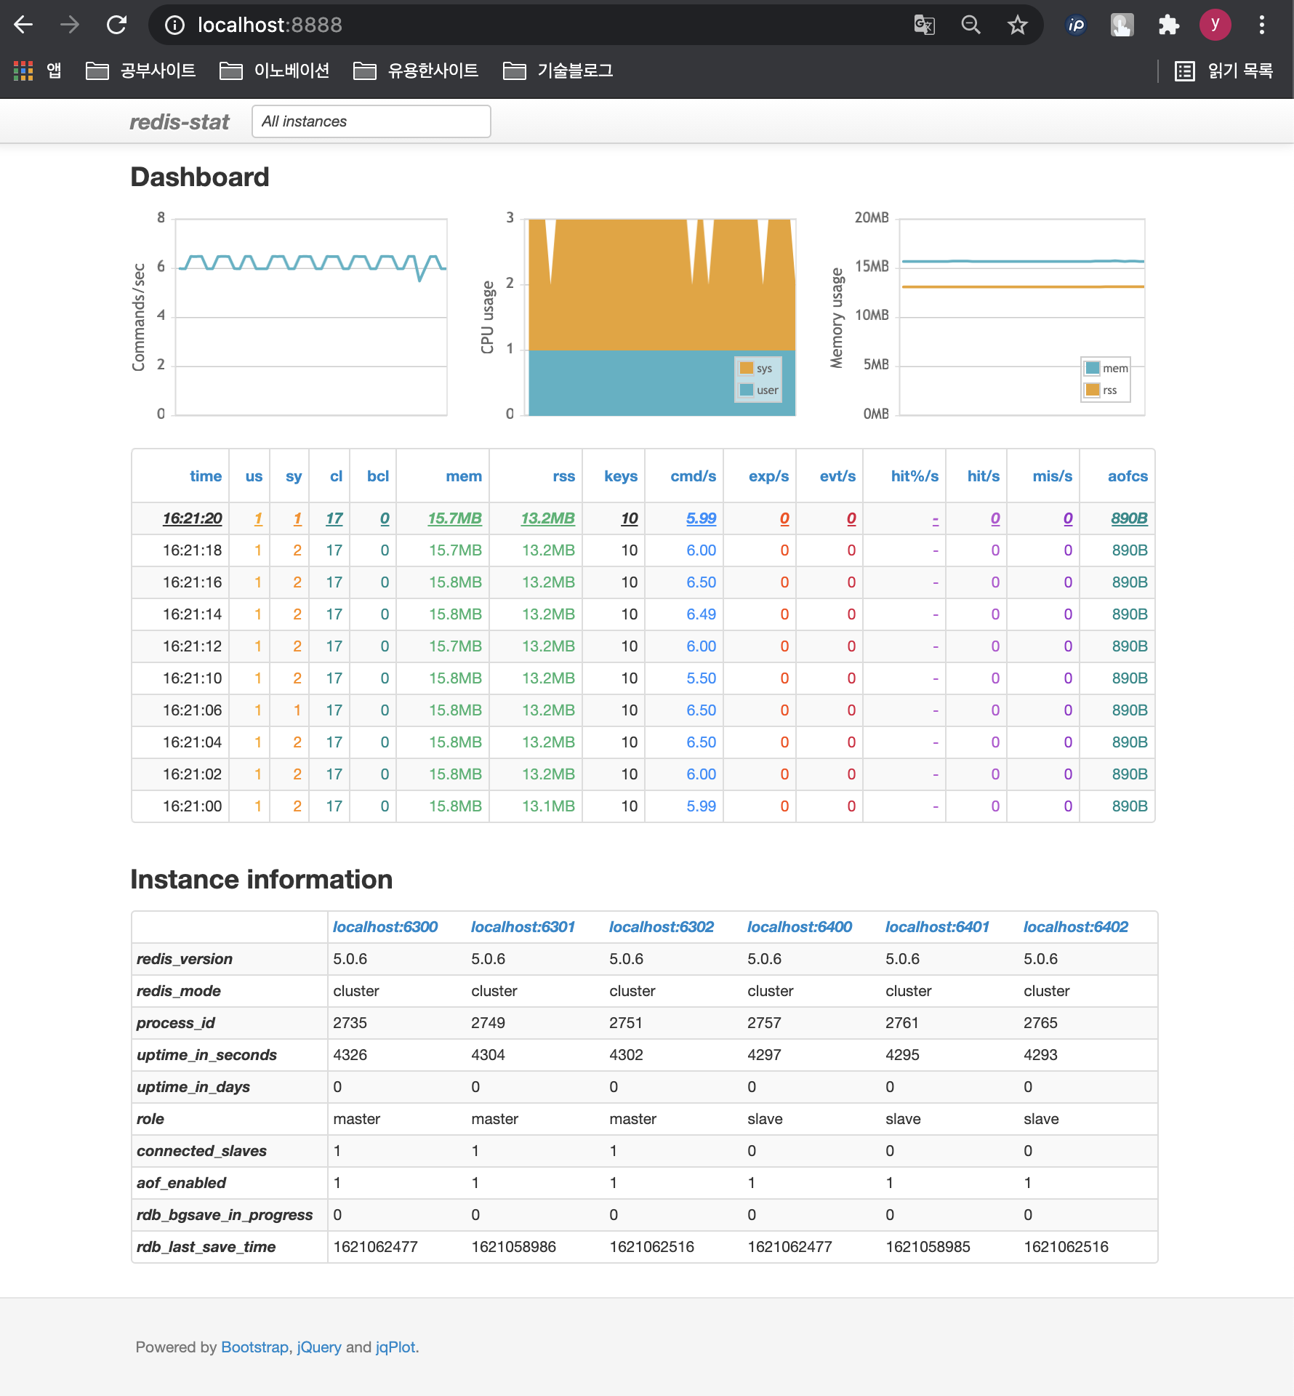Open the IP extension icon
This screenshot has height=1396, width=1294.
click(x=1076, y=25)
